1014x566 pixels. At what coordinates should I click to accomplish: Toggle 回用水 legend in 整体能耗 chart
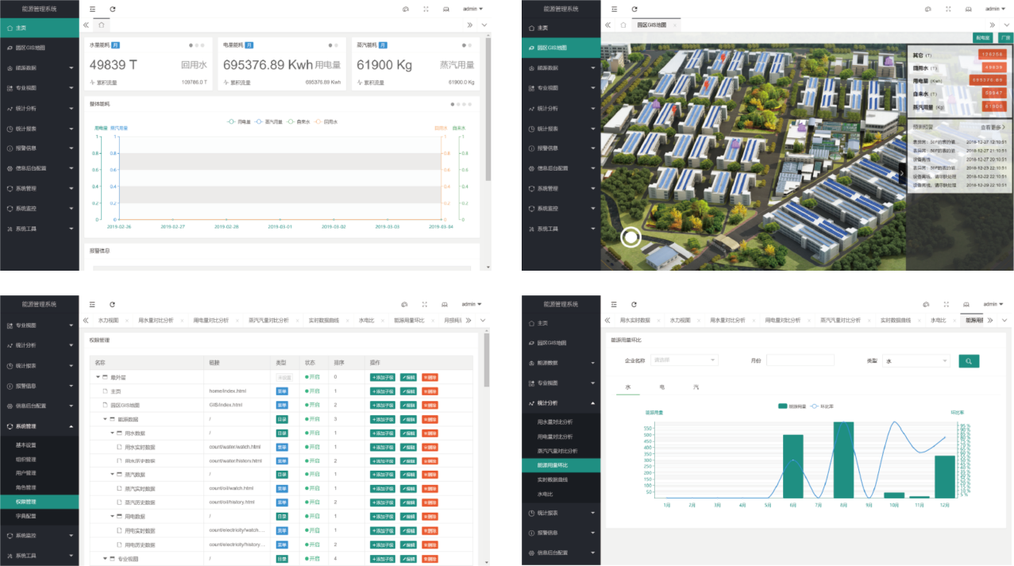tap(326, 122)
